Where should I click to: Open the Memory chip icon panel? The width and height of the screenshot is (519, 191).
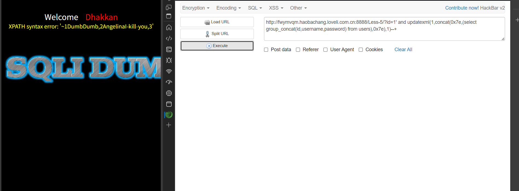coord(169,93)
